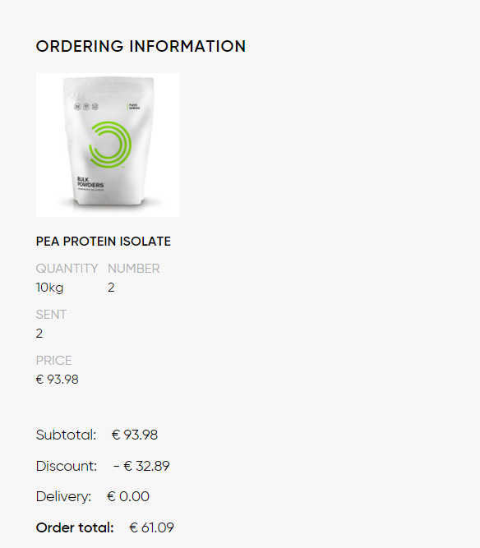
Task: Click the Delivery cost € 0.00
Action: [128, 496]
